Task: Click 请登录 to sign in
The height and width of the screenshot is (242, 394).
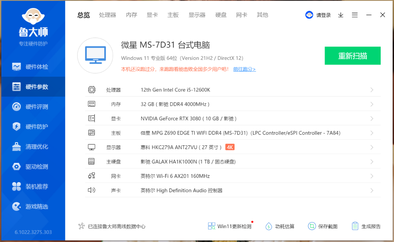Action: click(318, 15)
